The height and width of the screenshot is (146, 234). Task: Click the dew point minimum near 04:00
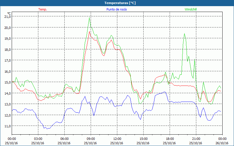point(47,129)
